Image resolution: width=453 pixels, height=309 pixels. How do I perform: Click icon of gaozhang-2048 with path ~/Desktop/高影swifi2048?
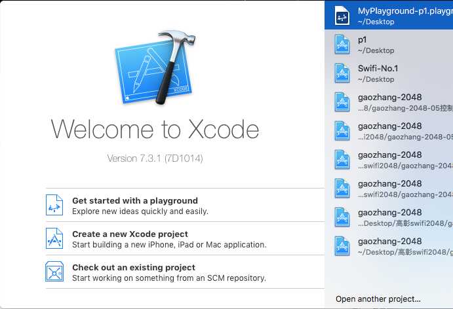[x=342, y=246]
